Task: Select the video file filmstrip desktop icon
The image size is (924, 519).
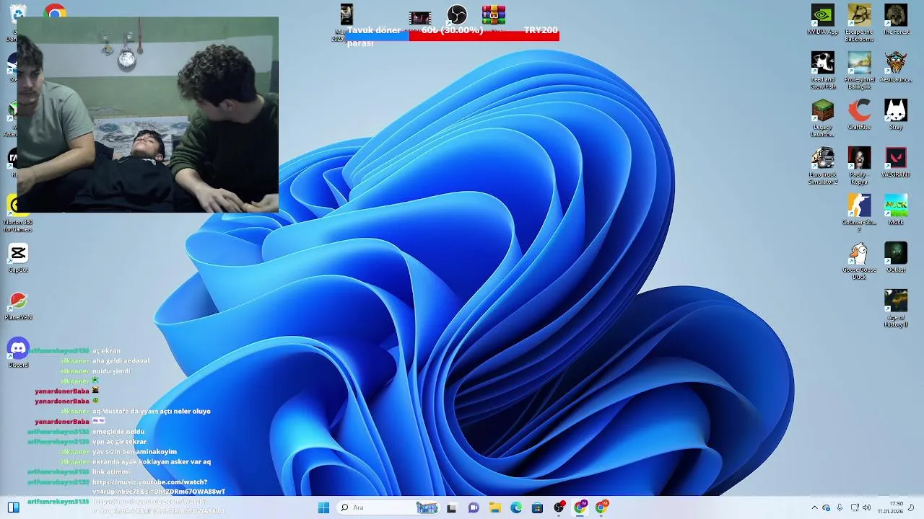Action: pyautogui.click(x=420, y=17)
